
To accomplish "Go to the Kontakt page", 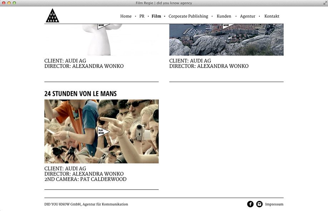I will click(272, 16).
